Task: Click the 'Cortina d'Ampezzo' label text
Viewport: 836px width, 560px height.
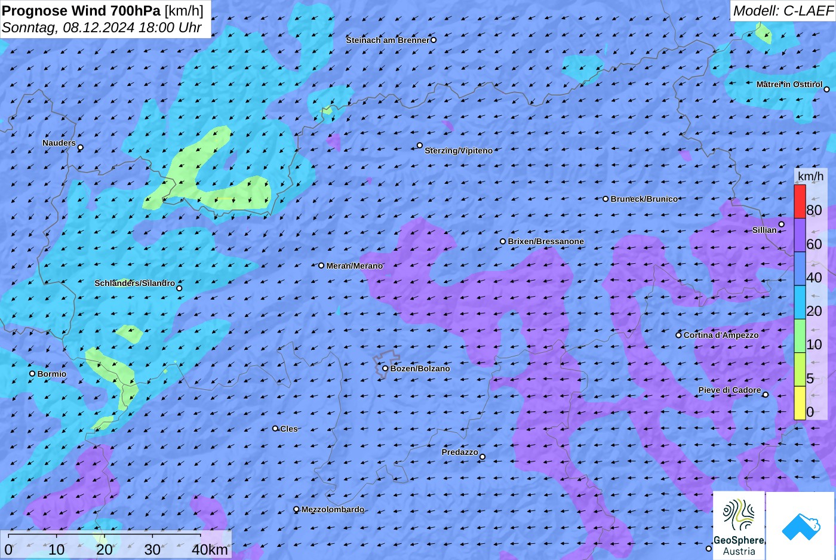Action: [721, 335]
